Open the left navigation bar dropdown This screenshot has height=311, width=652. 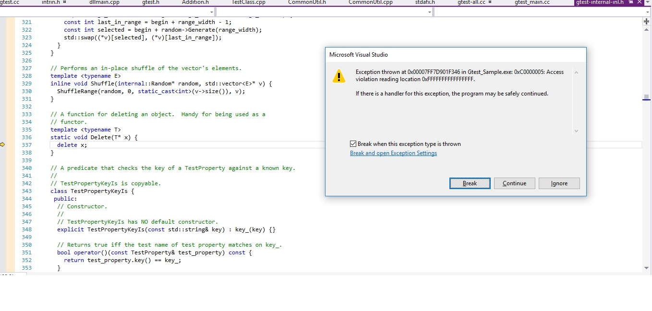pyautogui.click(x=211, y=12)
